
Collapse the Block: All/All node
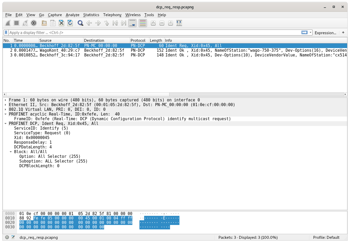tap(11, 152)
